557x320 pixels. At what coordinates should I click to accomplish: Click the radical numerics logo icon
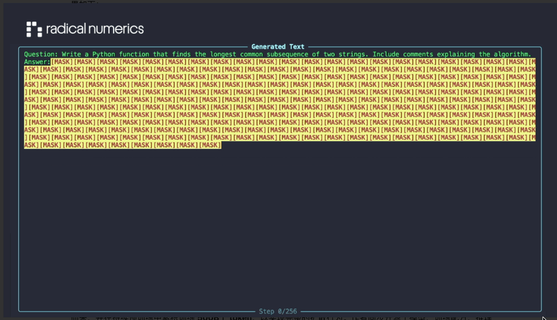[x=34, y=29]
